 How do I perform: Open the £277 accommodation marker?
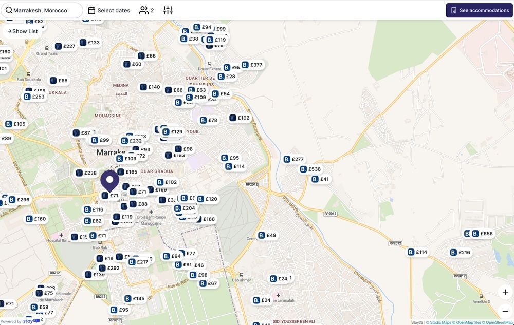[293, 159]
